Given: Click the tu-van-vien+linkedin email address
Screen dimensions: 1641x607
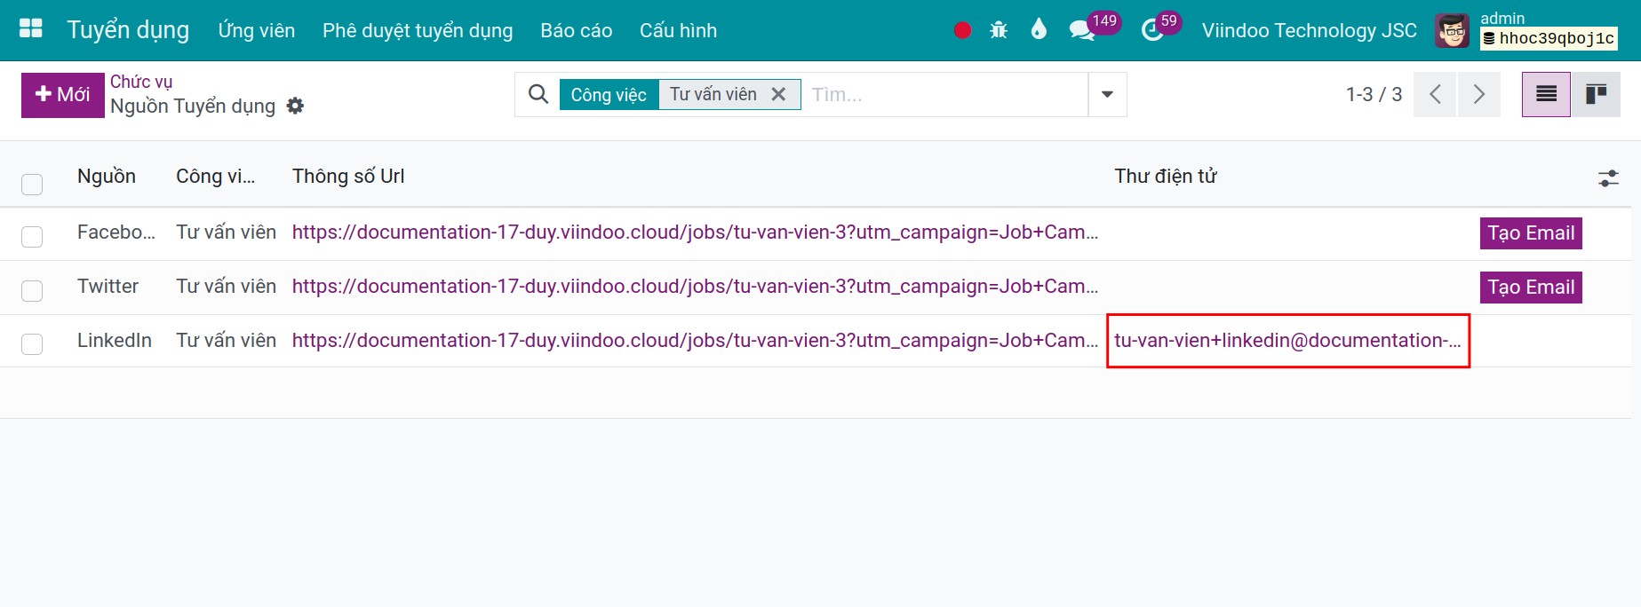Looking at the screenshot, I should pos(1287,341).
